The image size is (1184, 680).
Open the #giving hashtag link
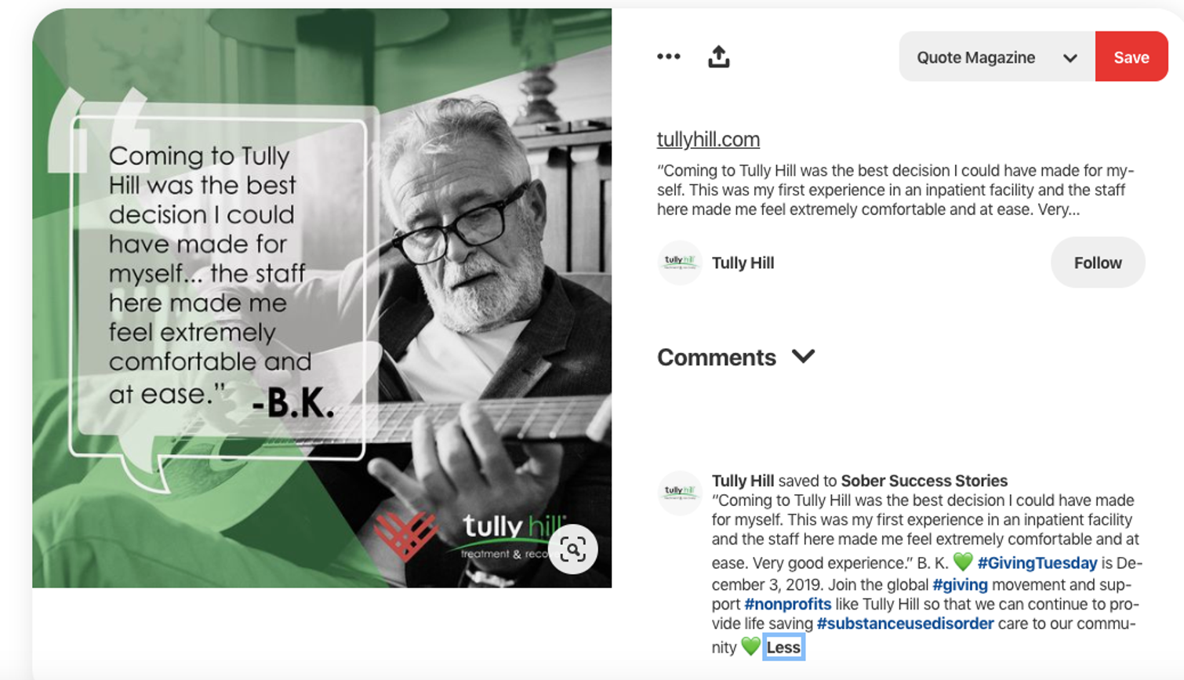pyautogui.click(x=960, y=585)
